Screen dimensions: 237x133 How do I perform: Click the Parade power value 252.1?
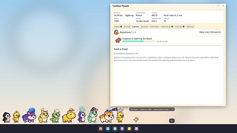click(154, 21)
